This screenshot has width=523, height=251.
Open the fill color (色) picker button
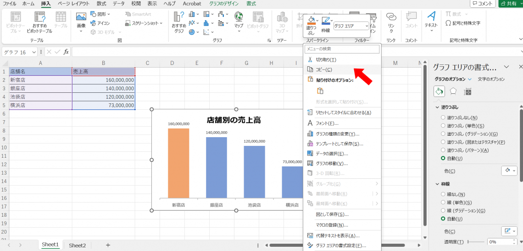pyautogui.click(x=509, y=171)
